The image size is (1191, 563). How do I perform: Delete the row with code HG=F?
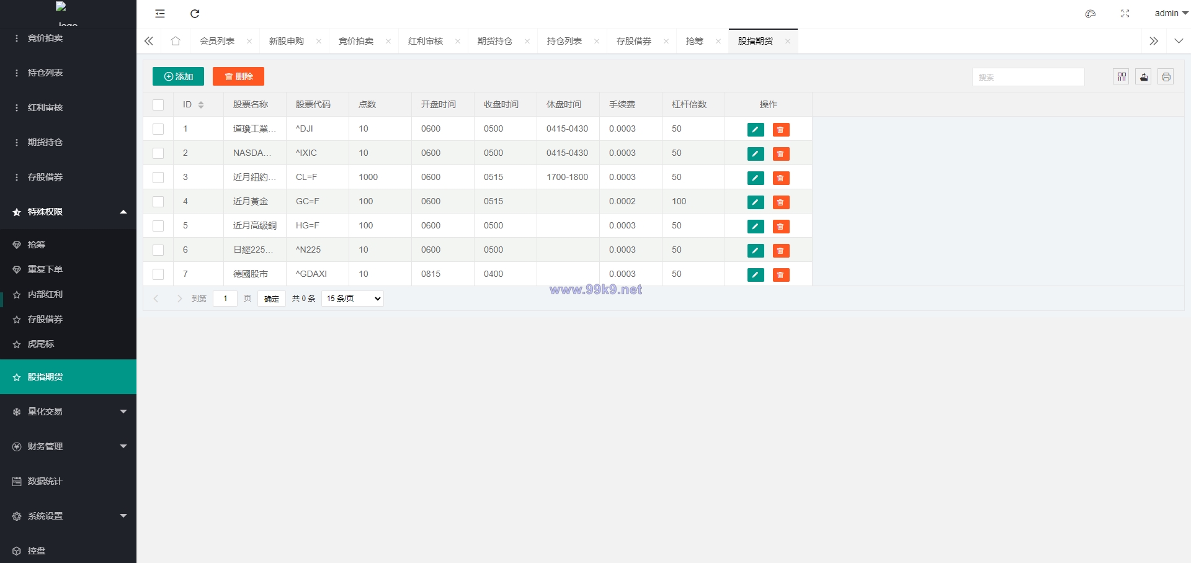pyautogui.click(x=781, y=226)
